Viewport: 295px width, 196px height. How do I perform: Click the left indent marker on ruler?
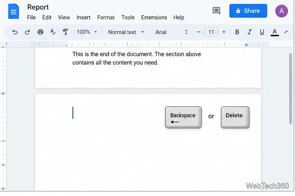pos(67,45)
